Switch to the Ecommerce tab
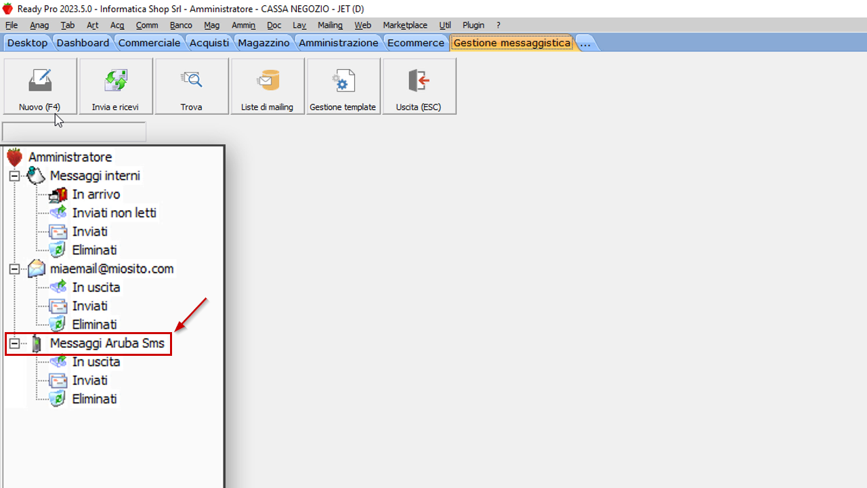The height and width of the screenshot is (488, 867). tap(416, 43)
